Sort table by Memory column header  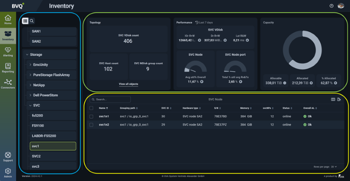pyautogui.click(x=245, y=108)
